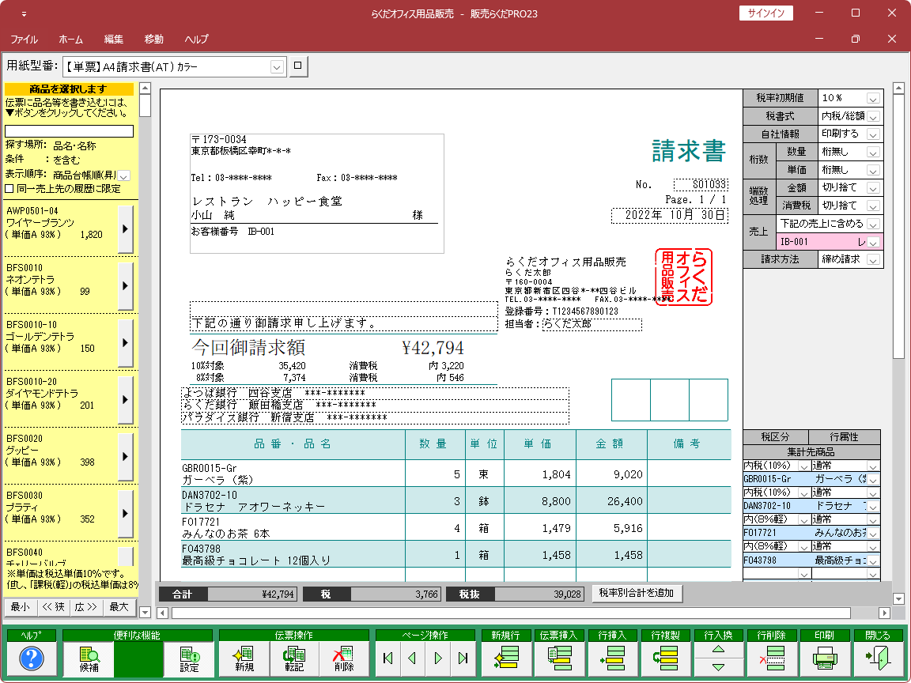Click the 広 >> widen button
The image size is (911, 683).
[x=86, y=607]
